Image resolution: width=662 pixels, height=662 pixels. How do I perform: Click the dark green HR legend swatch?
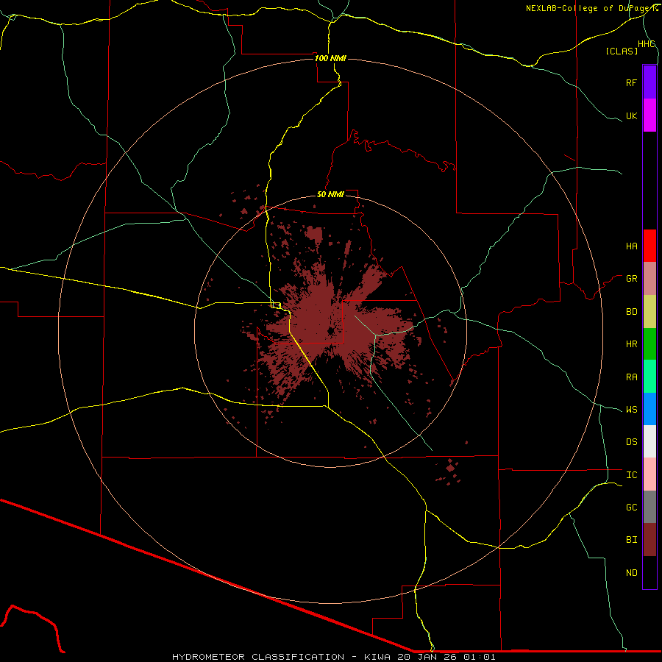649,344
